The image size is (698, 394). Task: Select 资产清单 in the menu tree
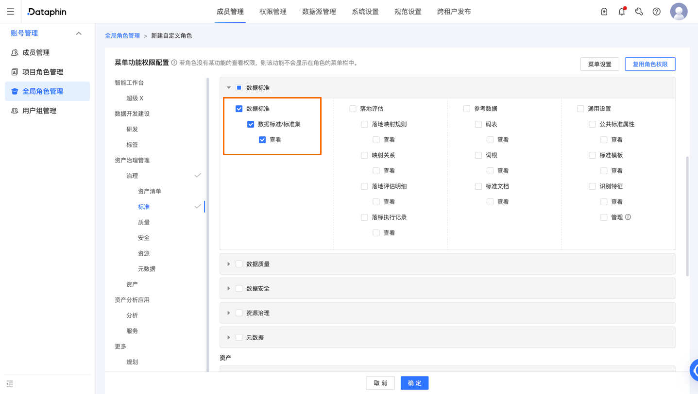(150, 191)
